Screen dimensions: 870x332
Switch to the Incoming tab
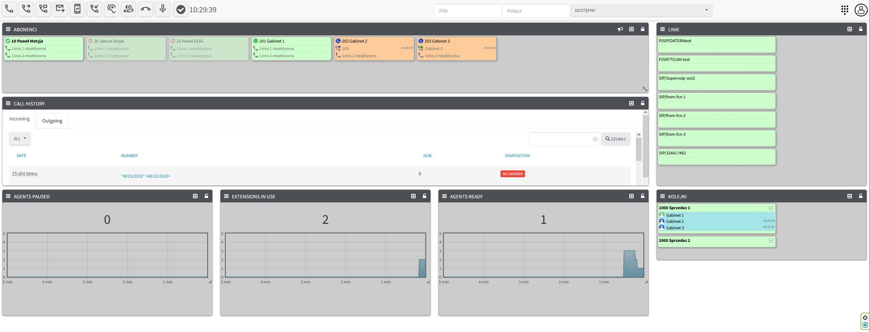[19, 119]
